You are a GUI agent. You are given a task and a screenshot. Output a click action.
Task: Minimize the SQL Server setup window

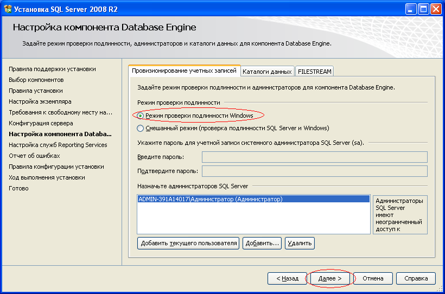[x=410, y=9]
